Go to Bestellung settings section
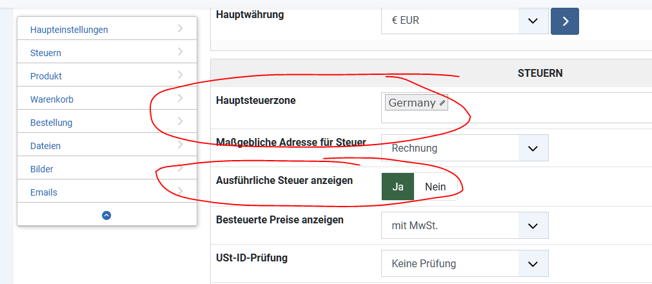The image size is (652, 284). click(51, 123)
